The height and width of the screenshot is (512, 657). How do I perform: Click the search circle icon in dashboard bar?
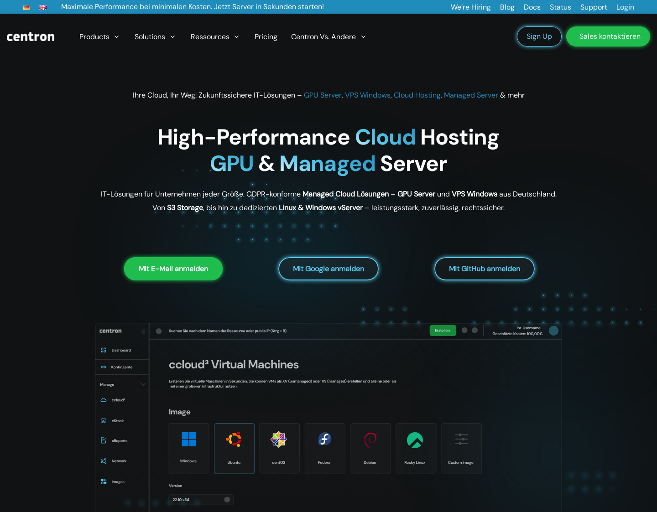tap(159, 331)
